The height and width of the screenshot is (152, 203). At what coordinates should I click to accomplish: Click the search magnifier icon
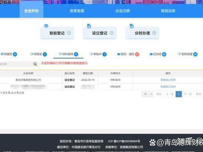click(x=35, y=64)
